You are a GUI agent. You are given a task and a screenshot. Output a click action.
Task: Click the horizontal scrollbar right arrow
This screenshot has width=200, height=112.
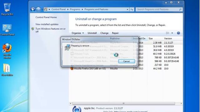[x=181, y=104]
